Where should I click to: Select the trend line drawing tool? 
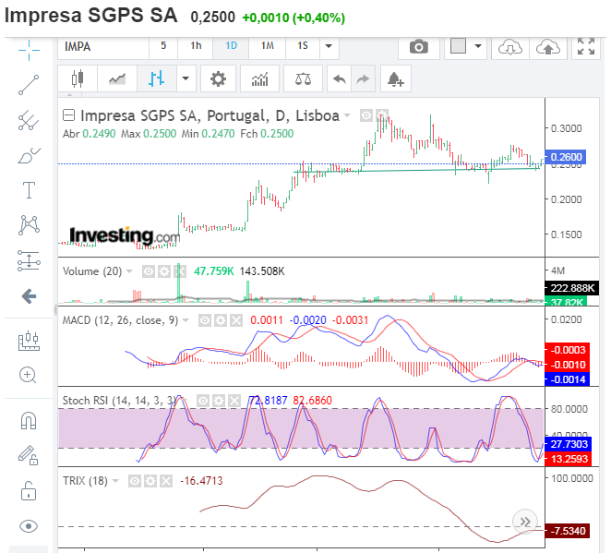click(29, 85)
